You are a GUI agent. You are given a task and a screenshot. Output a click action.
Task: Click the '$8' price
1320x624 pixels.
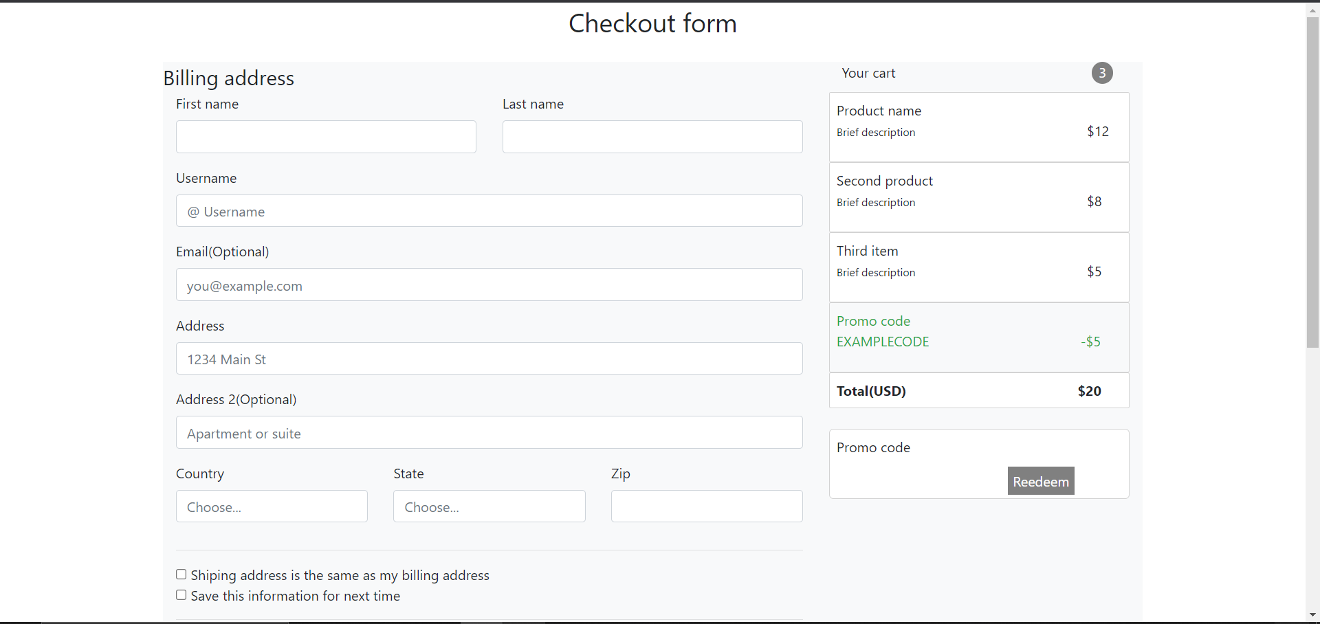(x=1094, y=201)
